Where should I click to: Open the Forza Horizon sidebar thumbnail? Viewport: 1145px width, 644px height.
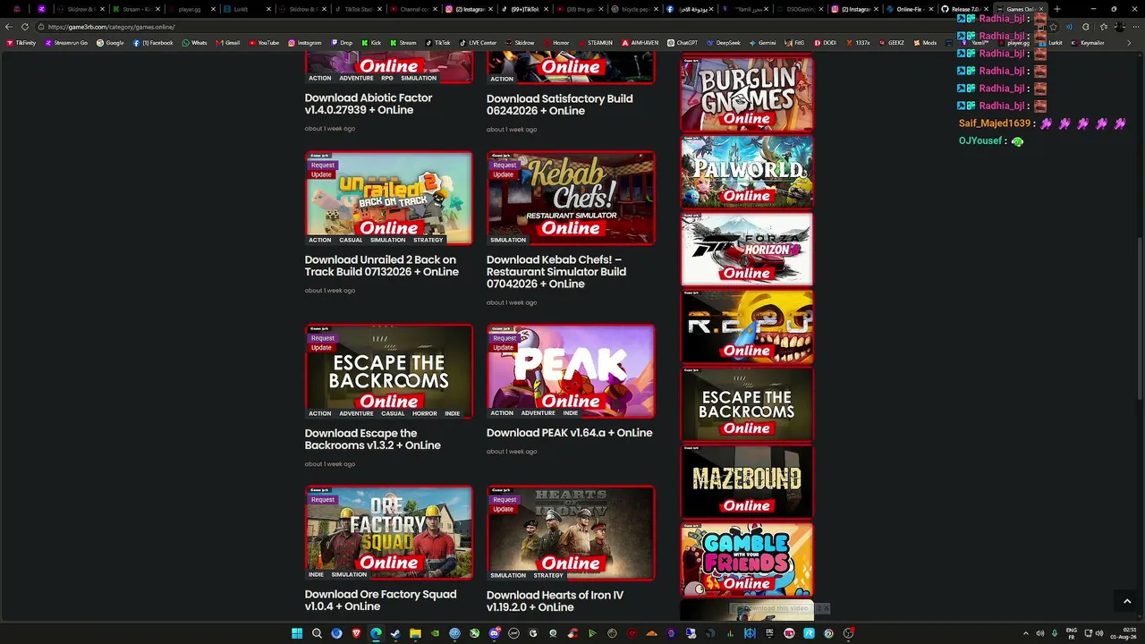[747, 249]
